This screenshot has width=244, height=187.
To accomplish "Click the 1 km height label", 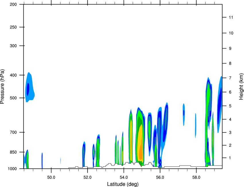I will tap(230, 158).
